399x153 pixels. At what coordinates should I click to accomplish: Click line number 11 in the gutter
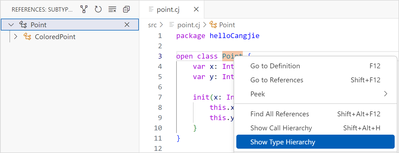(158, 138)
